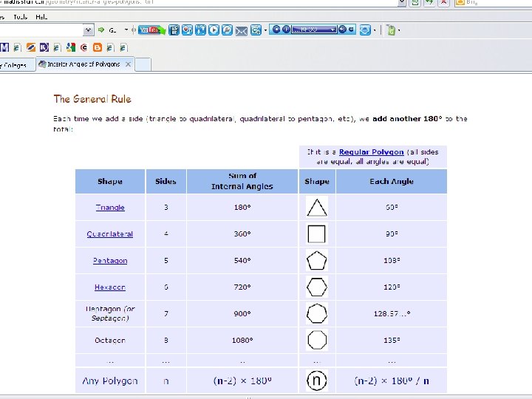The image size is (532, 399).
Task: Expand arrow after the blue round icon
Action: click(x=375, y=30)
